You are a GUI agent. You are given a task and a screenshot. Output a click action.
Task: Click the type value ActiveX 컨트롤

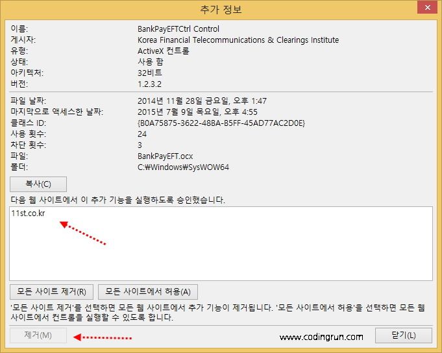coord(163,51)
